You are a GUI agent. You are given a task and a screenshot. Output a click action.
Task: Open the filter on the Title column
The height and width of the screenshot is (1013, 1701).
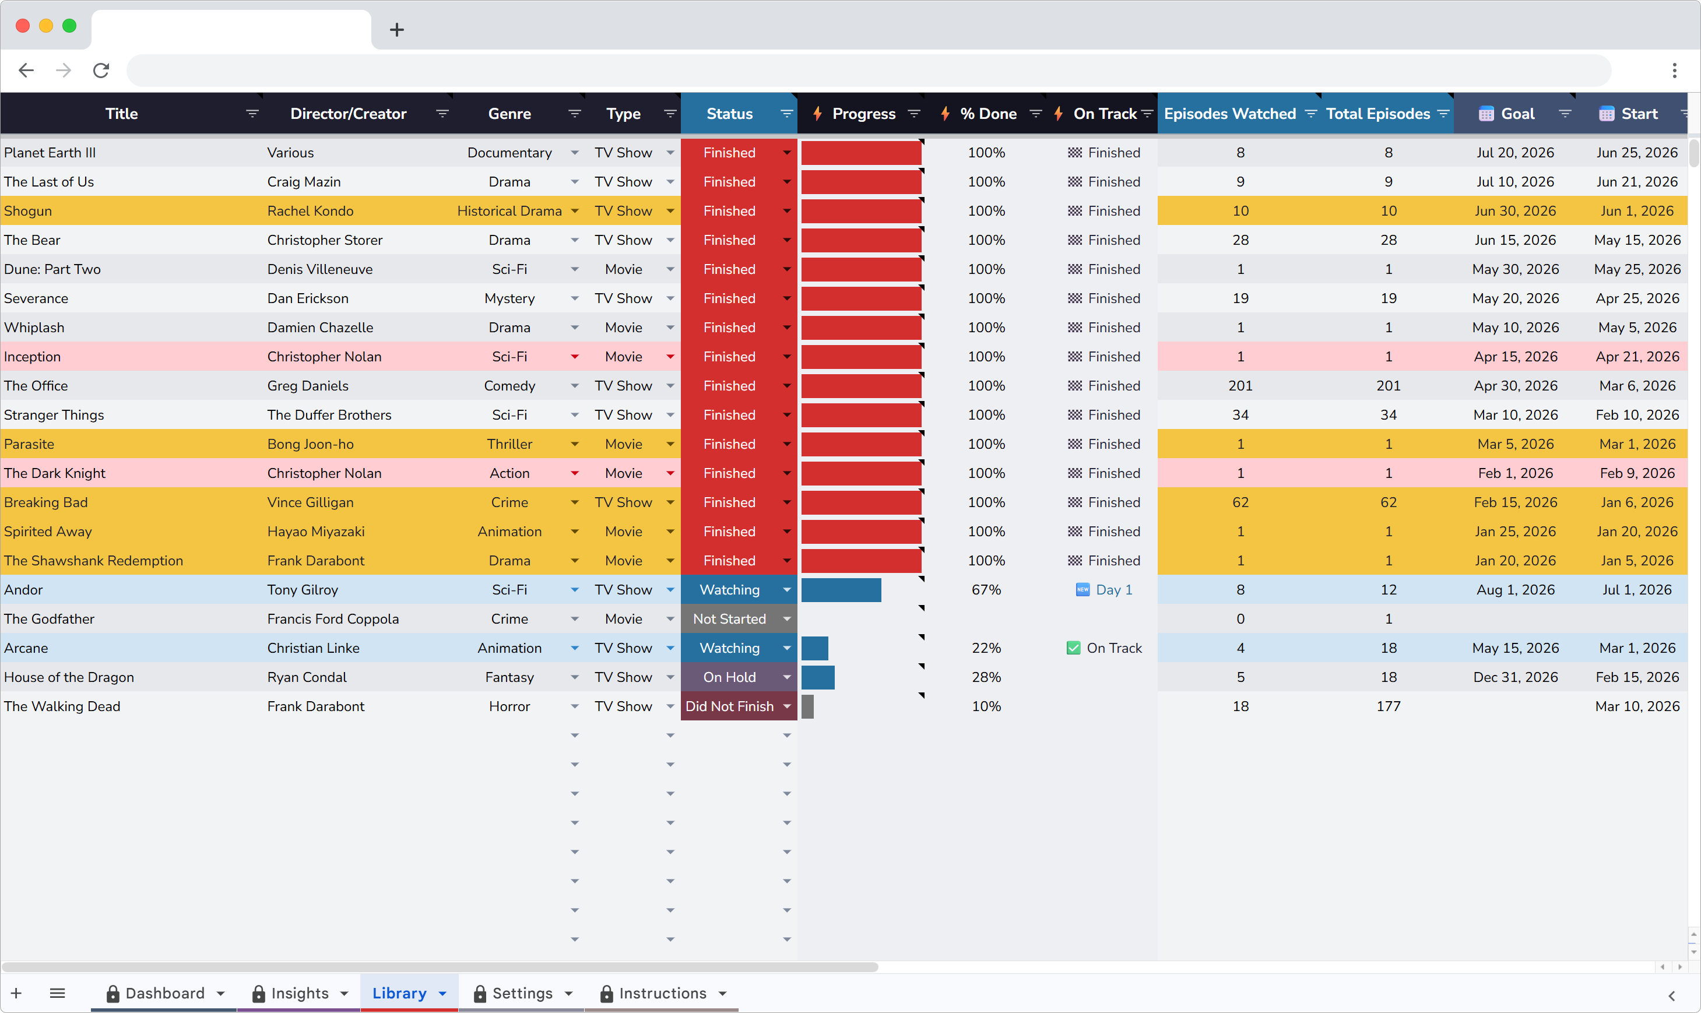coord(252,113)
